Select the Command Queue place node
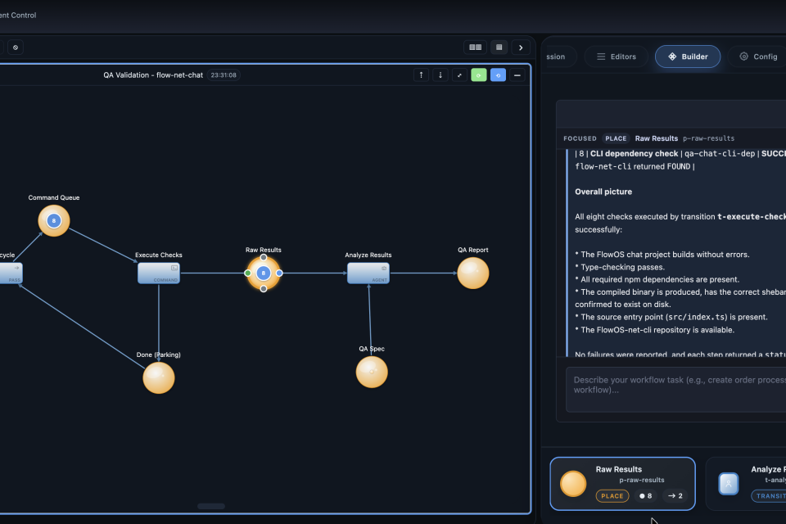Image resolution: width=786 pixels, height=524 pixels. (54, 221)
